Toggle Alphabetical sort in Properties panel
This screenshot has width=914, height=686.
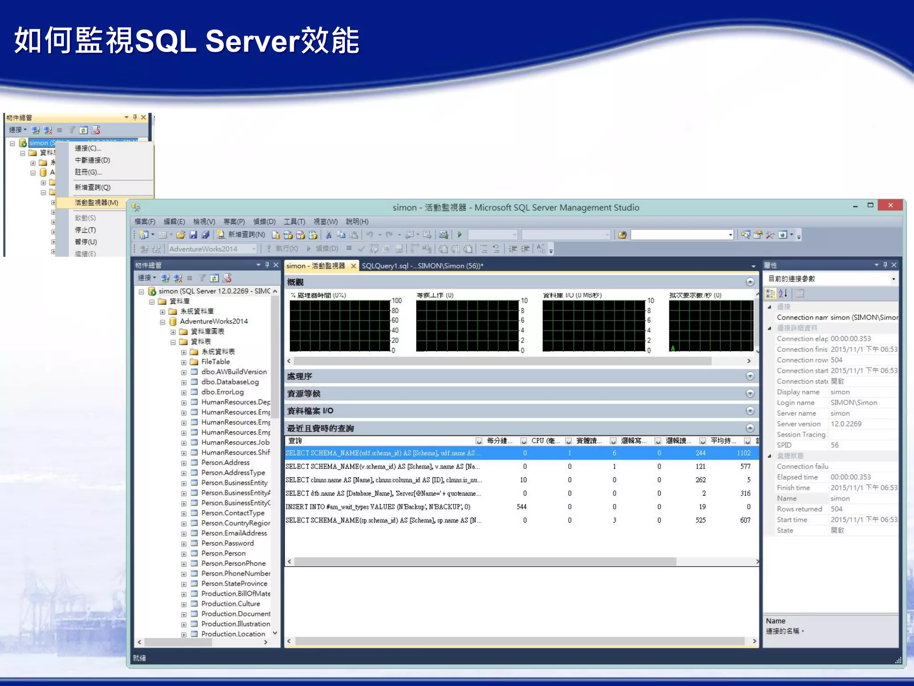point(783,293)
